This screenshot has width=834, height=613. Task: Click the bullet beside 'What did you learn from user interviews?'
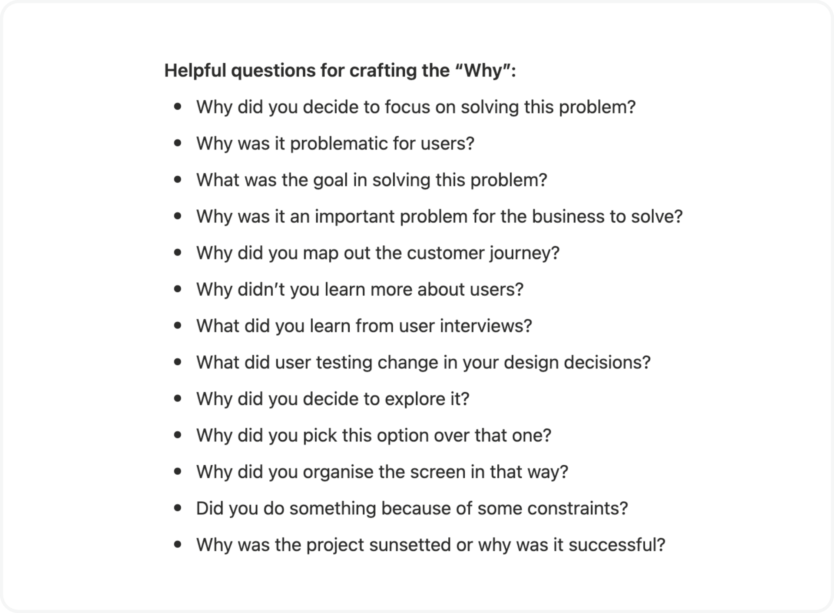(x=177, y=325)
